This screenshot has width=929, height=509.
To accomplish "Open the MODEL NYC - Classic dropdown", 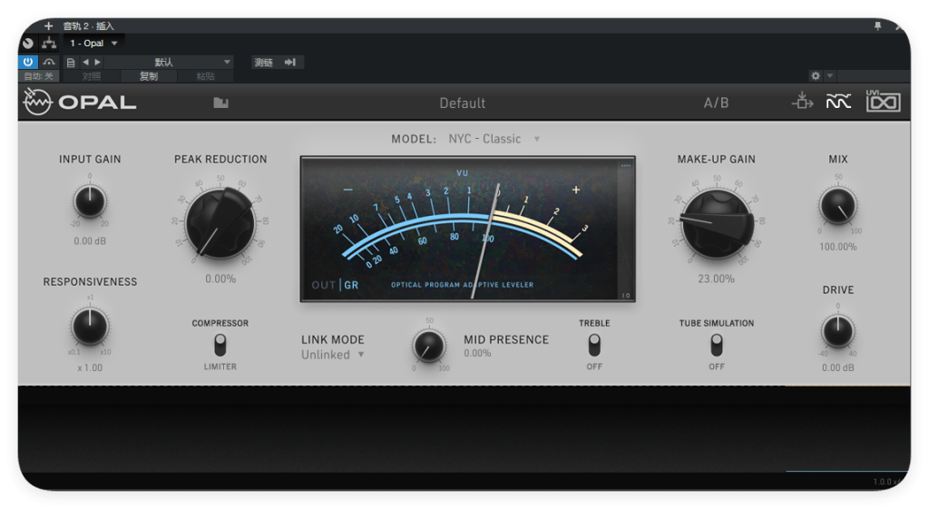I will click(494, 139).
